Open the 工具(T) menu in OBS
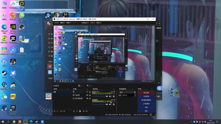The width and height of the screenshot is (221, 124). pyautogui.click(x=93, y=23)
